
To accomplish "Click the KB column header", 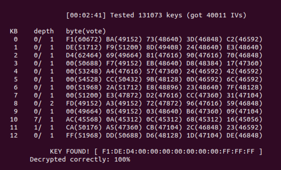I will coord(14,31).
